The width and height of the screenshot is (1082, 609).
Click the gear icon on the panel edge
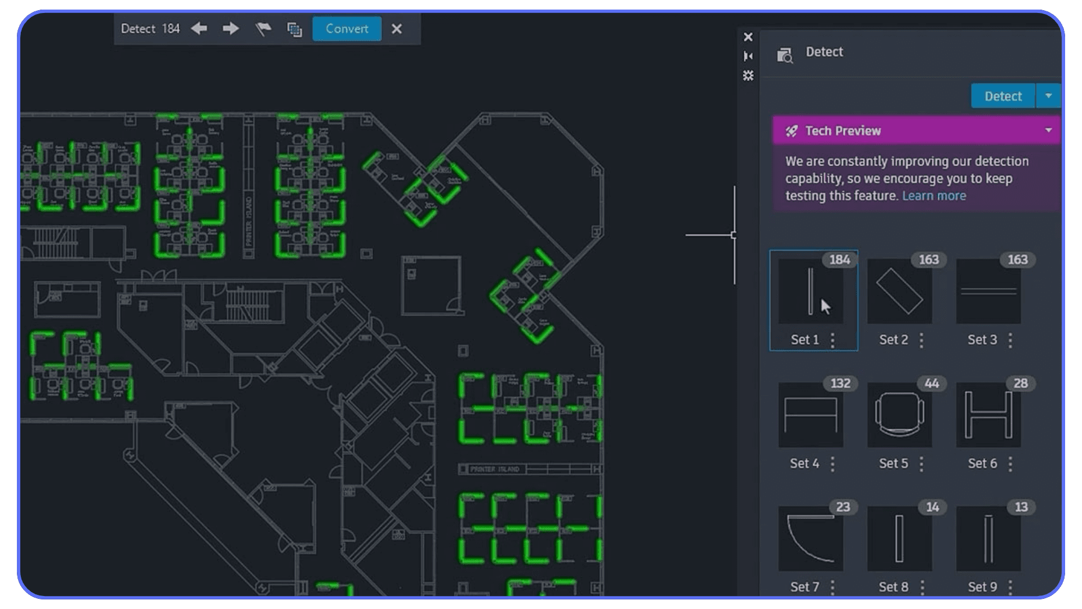[748, 75]
